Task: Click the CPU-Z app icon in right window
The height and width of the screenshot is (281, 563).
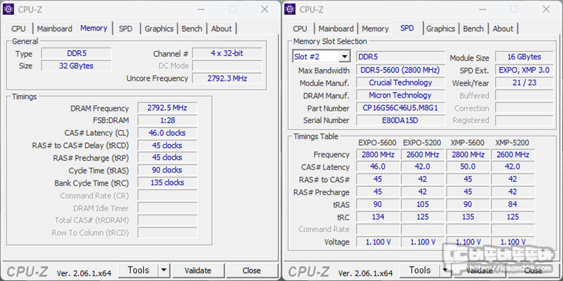Action: pos(290,9)
